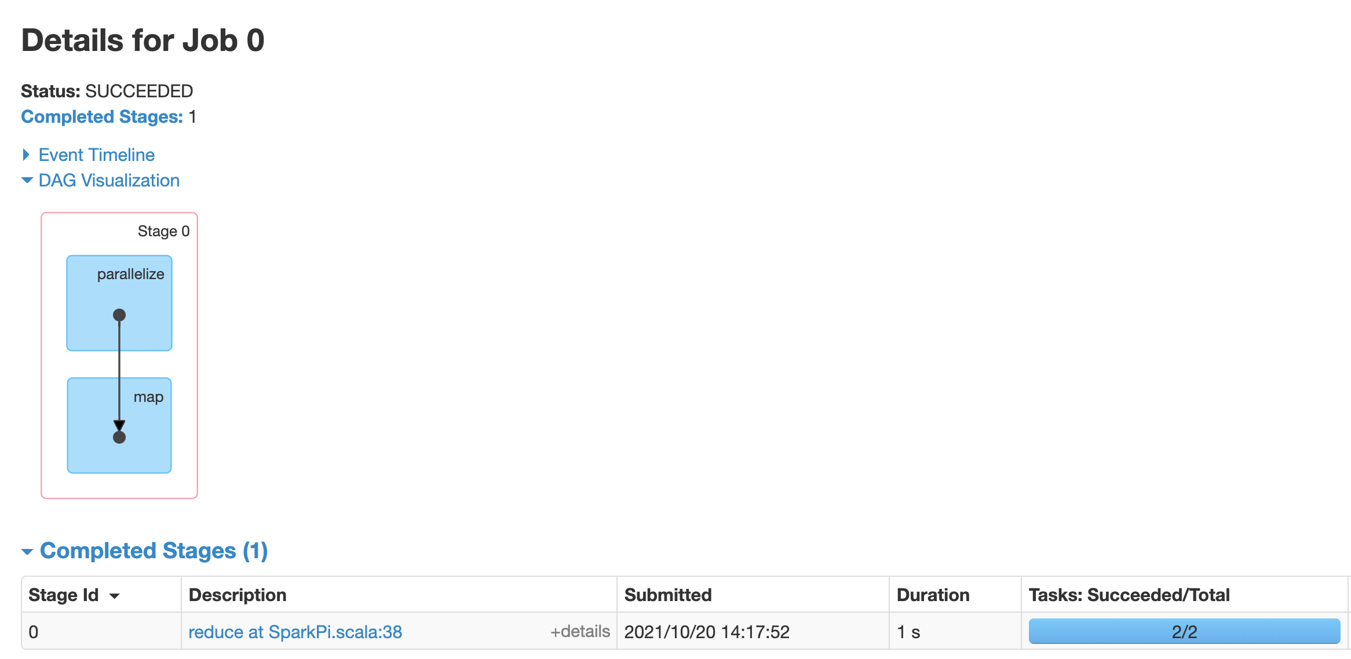
Task: Click the Stage 0 label in DAG
Action: pyautogui.click(x=163, y=231)
